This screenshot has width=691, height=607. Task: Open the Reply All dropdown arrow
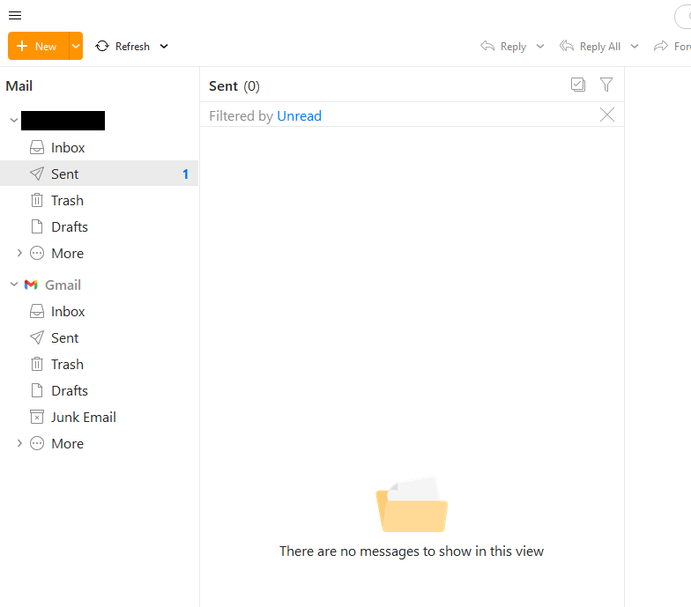[635, 46]
